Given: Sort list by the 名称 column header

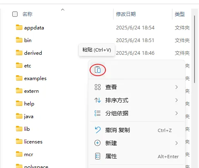Looking at the screenshot, I should coord(27,14).
